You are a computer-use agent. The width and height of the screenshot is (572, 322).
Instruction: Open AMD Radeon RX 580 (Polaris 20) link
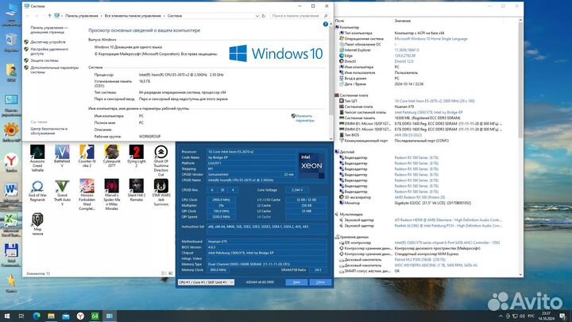click(419, 197)
